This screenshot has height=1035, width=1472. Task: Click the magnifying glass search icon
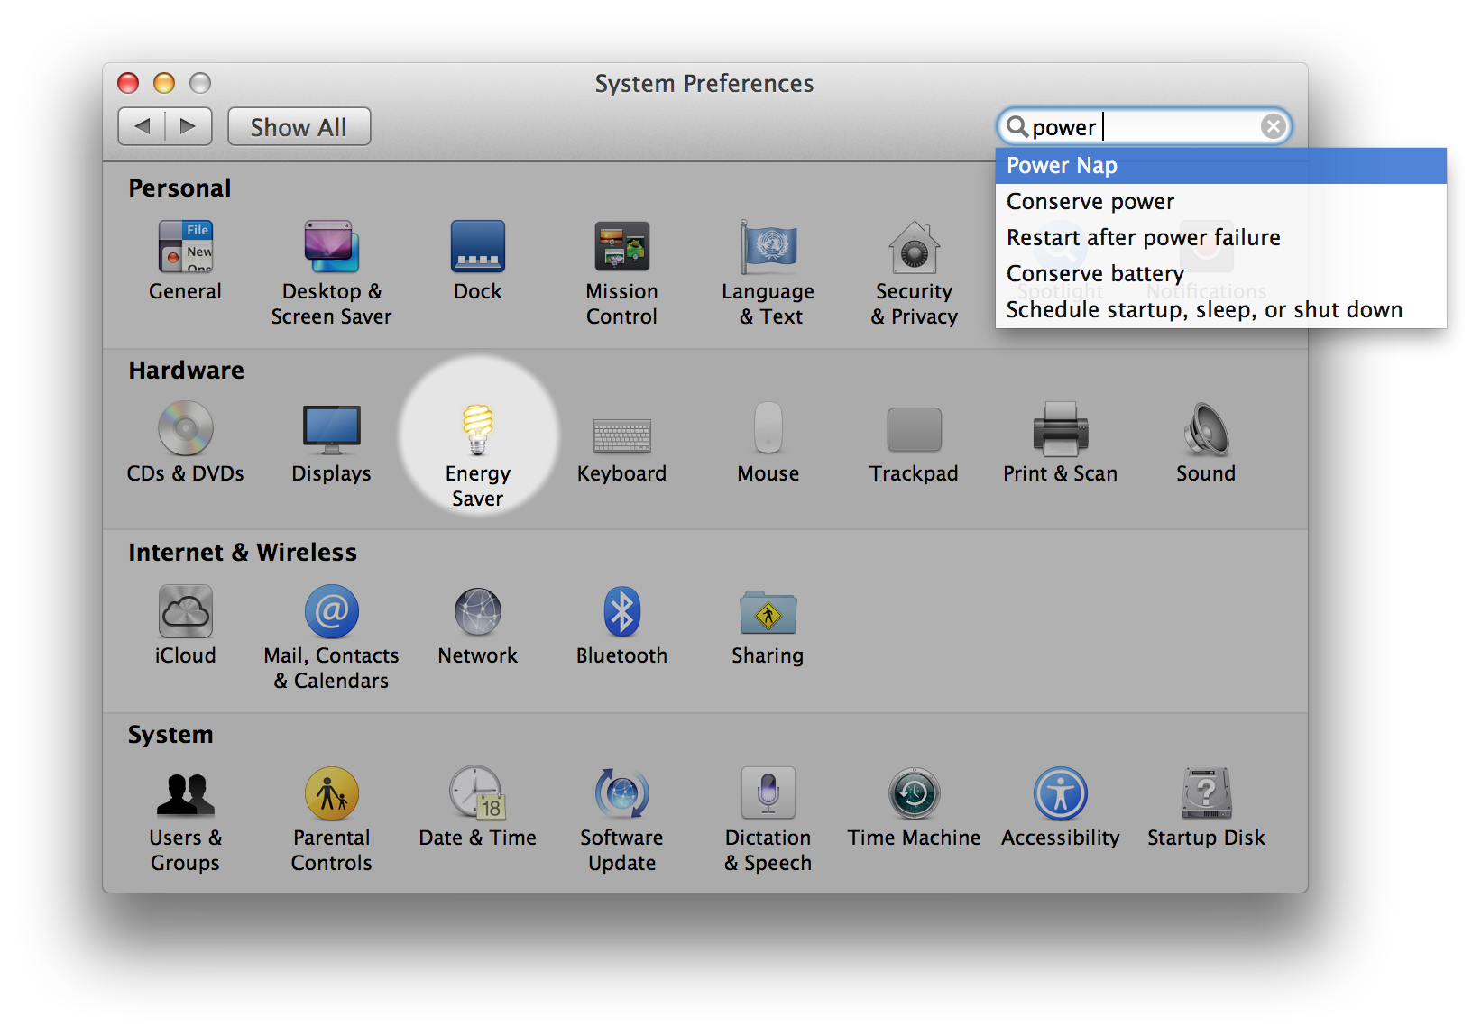click(x=1017, y=126)
